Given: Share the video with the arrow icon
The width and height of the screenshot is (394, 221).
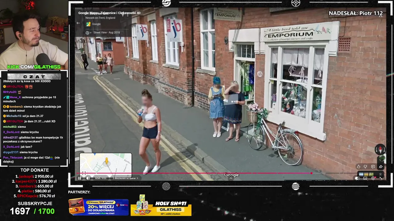Looking at the screenshot, I should pos(381,167).
